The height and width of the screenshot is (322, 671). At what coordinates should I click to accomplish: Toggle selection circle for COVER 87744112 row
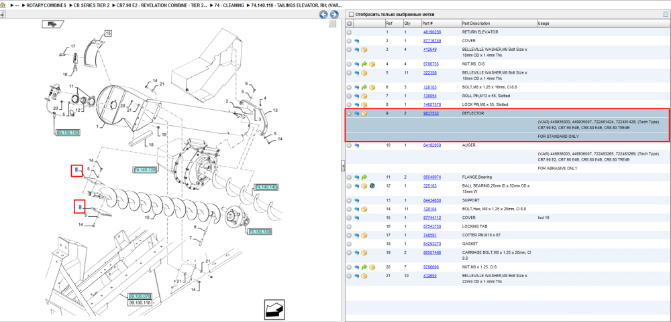click(349, 218)
